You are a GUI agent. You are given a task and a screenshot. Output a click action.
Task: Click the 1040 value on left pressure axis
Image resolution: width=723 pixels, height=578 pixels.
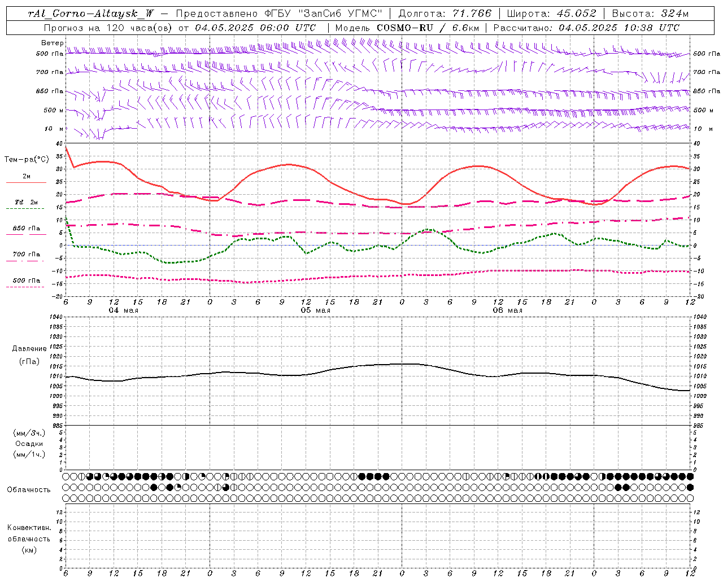pyautogui.click(x=55, y=317)
